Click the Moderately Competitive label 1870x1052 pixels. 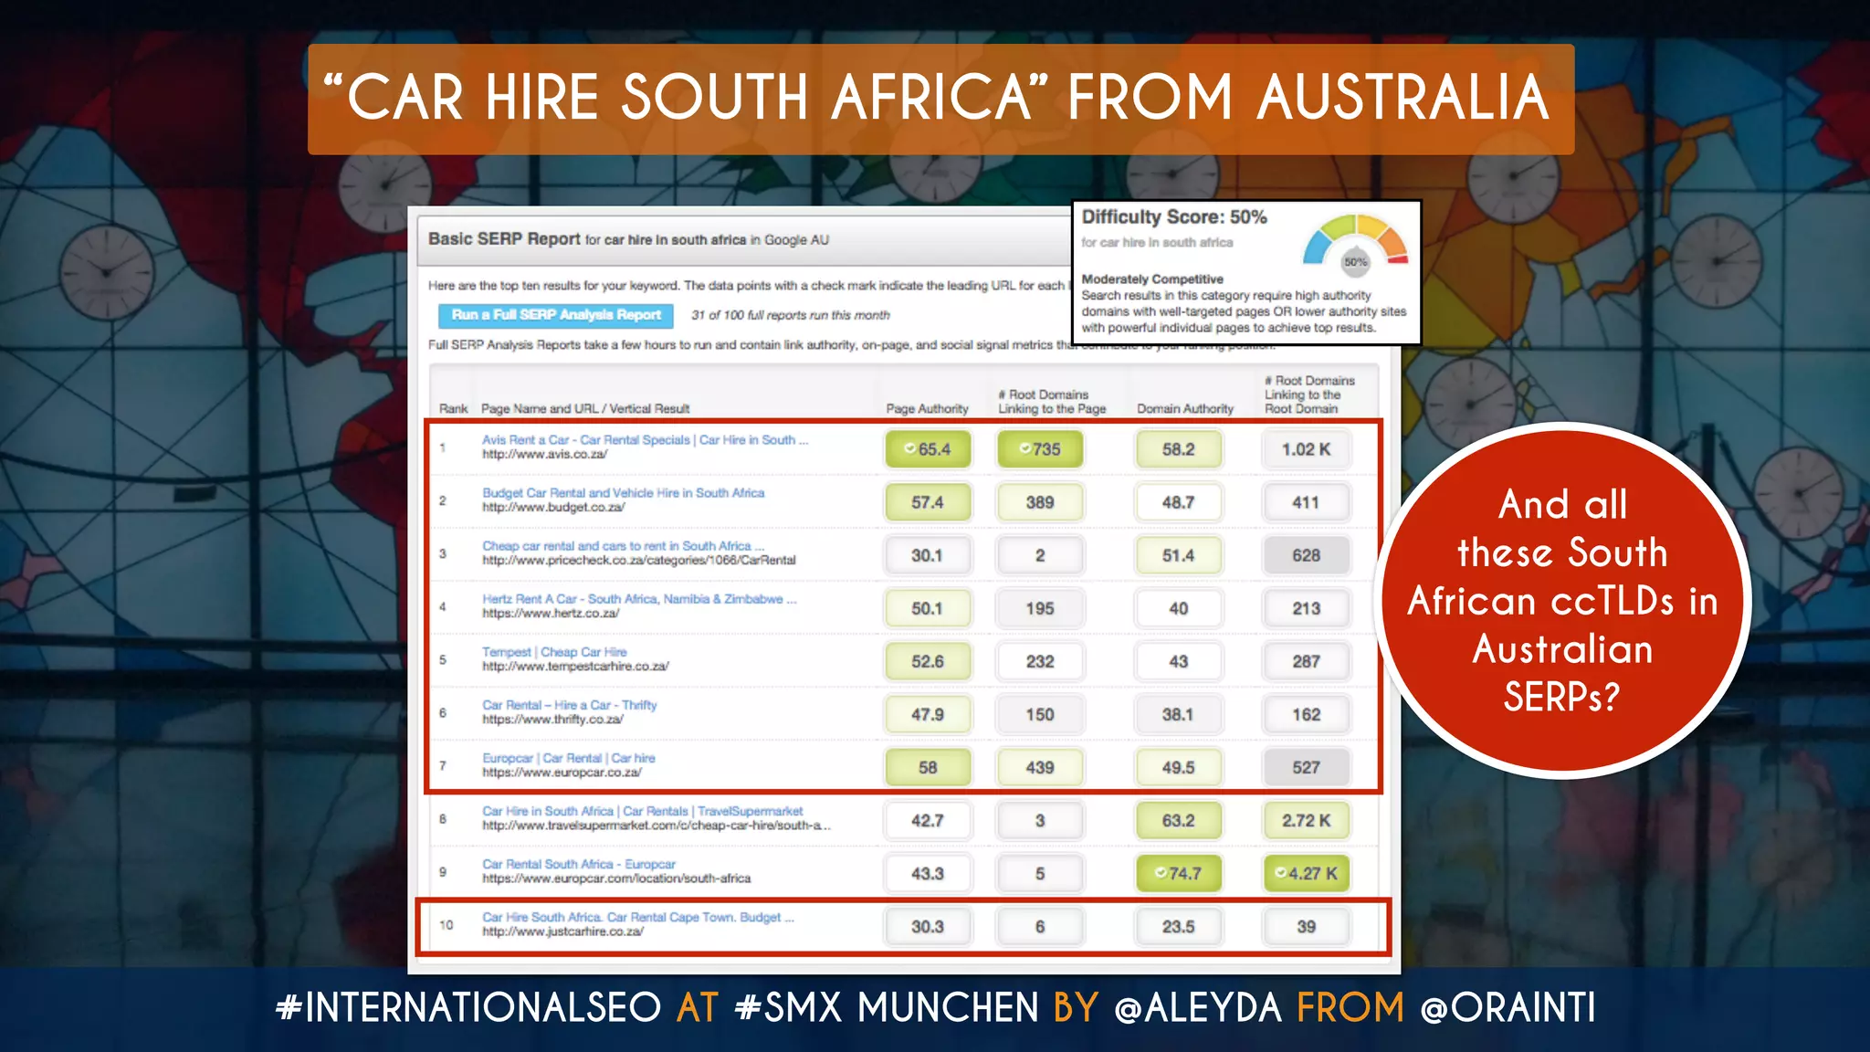(x=1152, y=279)
